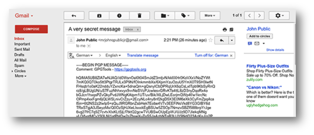Open the More actions toolbar menu
Viewport: 314px width, 135px height.
pos(210,16)
